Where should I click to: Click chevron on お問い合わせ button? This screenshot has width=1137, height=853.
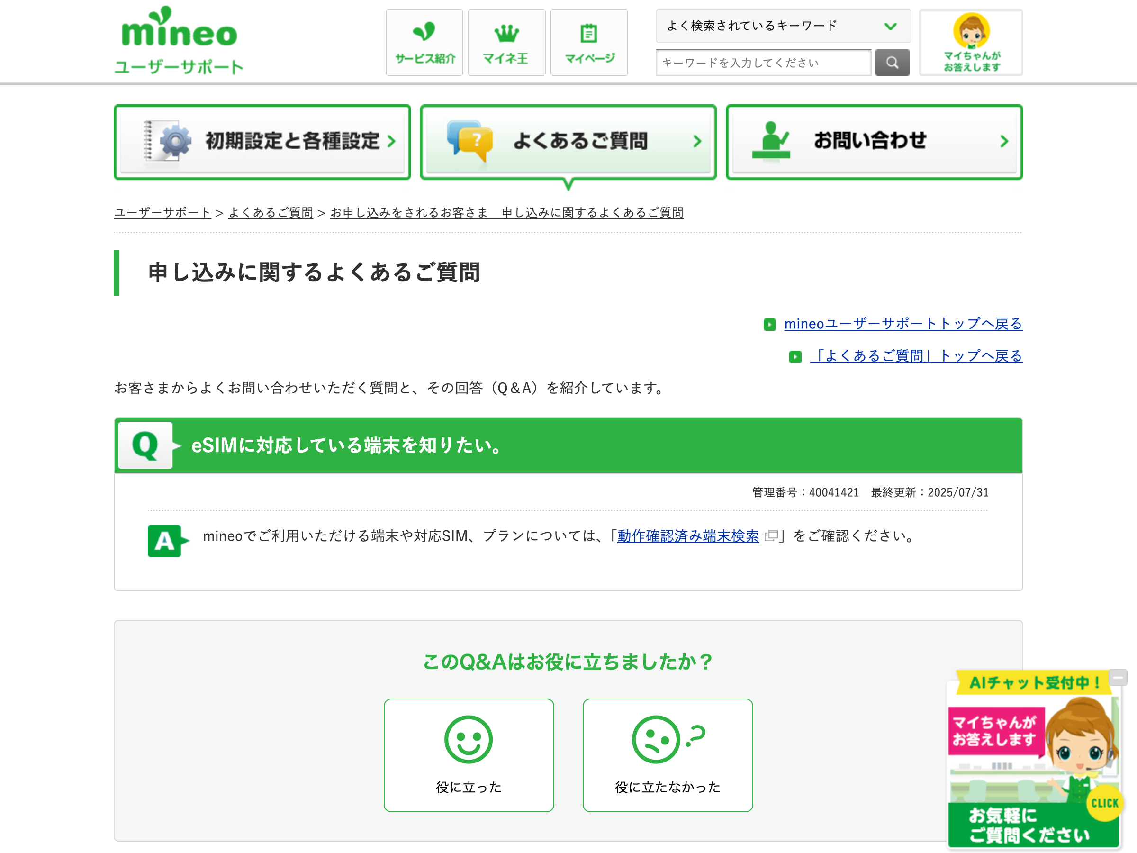point(1004,141)
